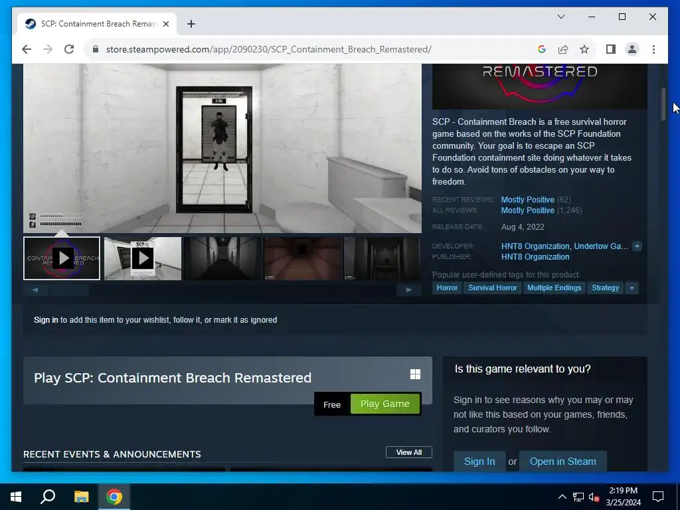Select the dark hallway screenshot thumbnail
Image resolution: width=680 pixels, height=510 pixels.
point(222,258)
